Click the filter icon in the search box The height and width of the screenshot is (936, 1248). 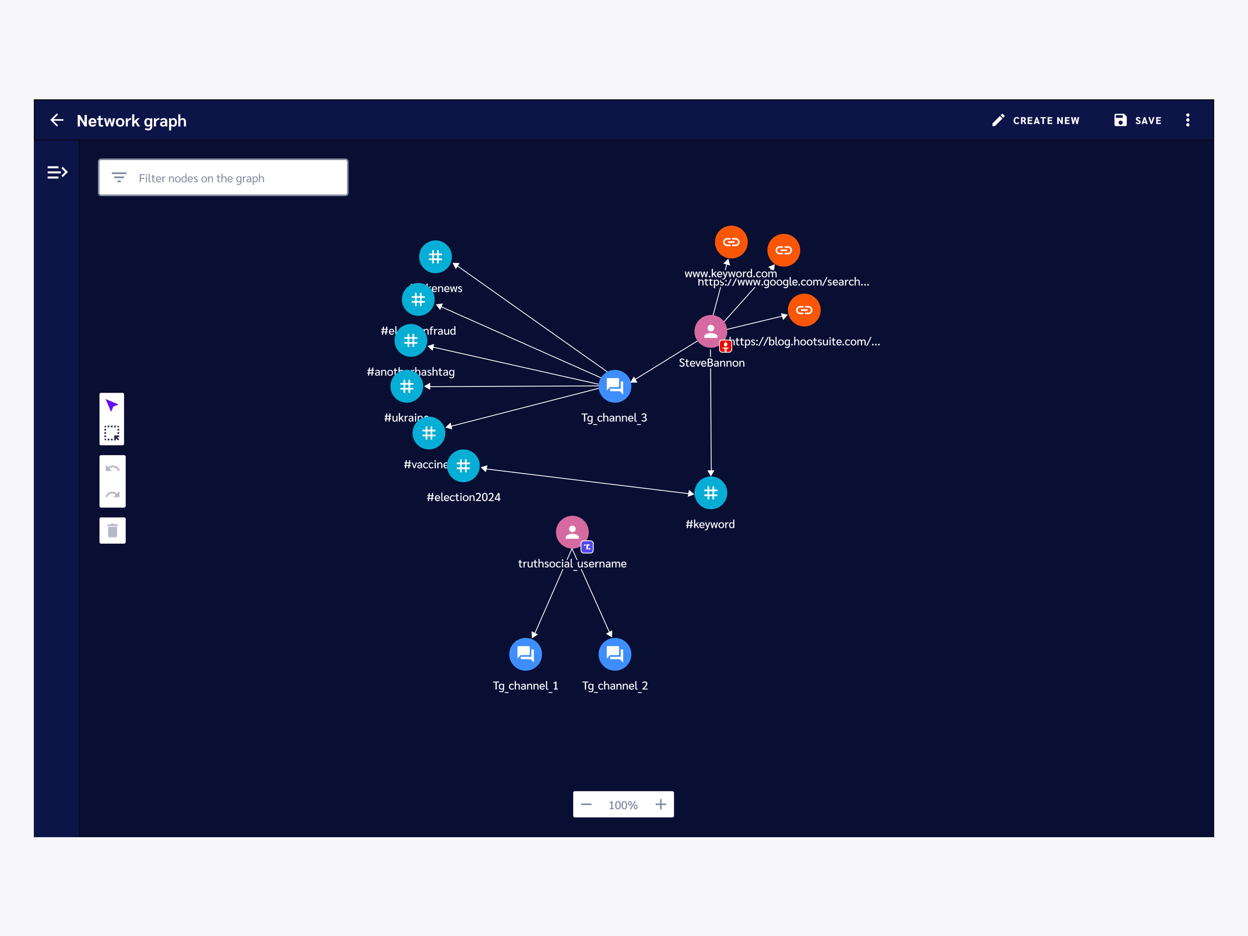(119, 178)
